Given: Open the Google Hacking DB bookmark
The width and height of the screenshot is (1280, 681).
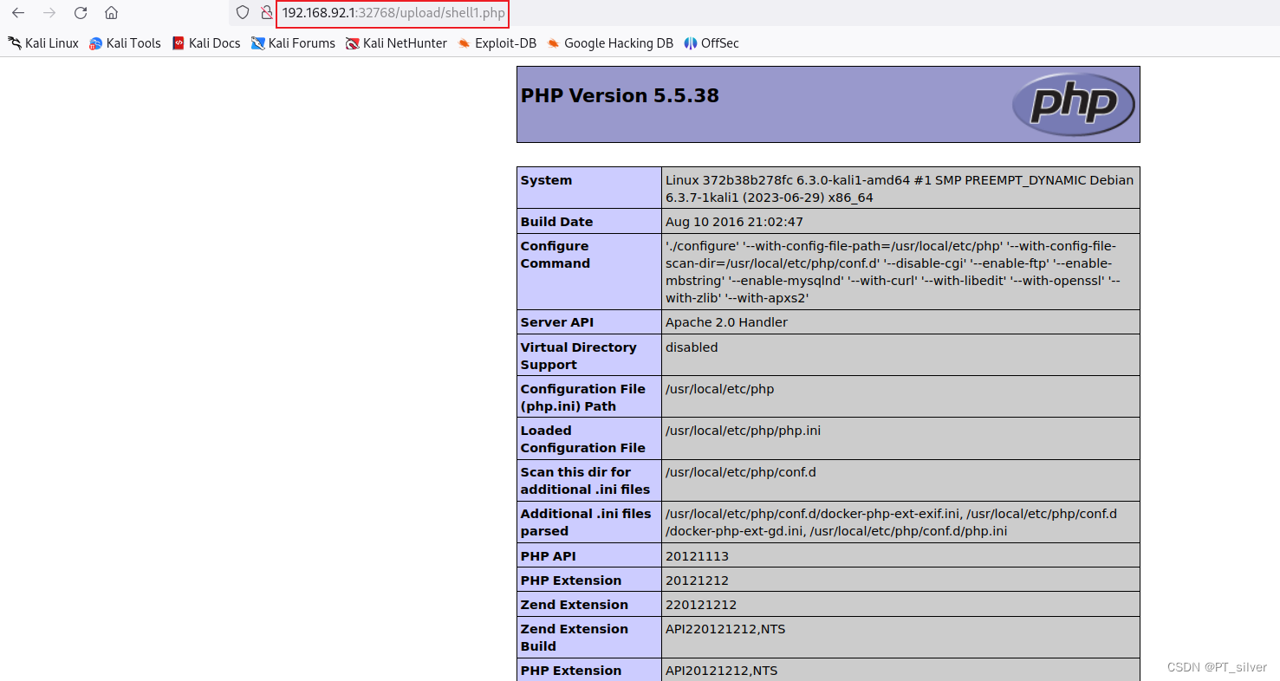Looking at the screenshot, I should (x=609, y=43).
